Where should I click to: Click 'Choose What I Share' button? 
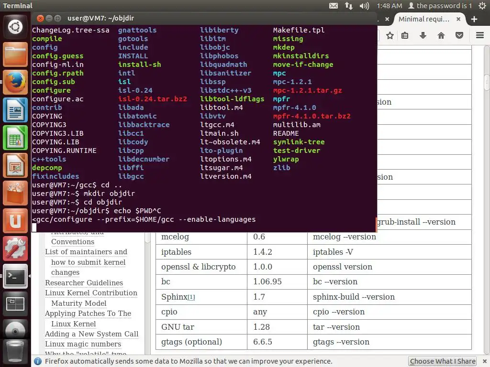pyautogui.click(x=443, y=361)
